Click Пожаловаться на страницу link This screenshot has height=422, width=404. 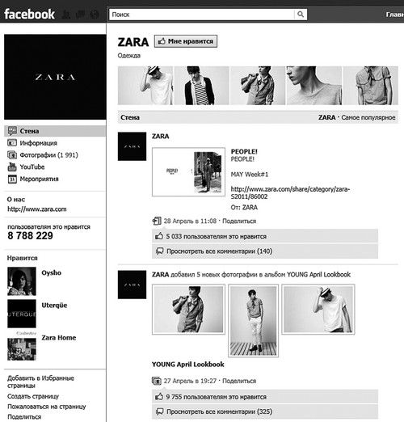(47, 407)
